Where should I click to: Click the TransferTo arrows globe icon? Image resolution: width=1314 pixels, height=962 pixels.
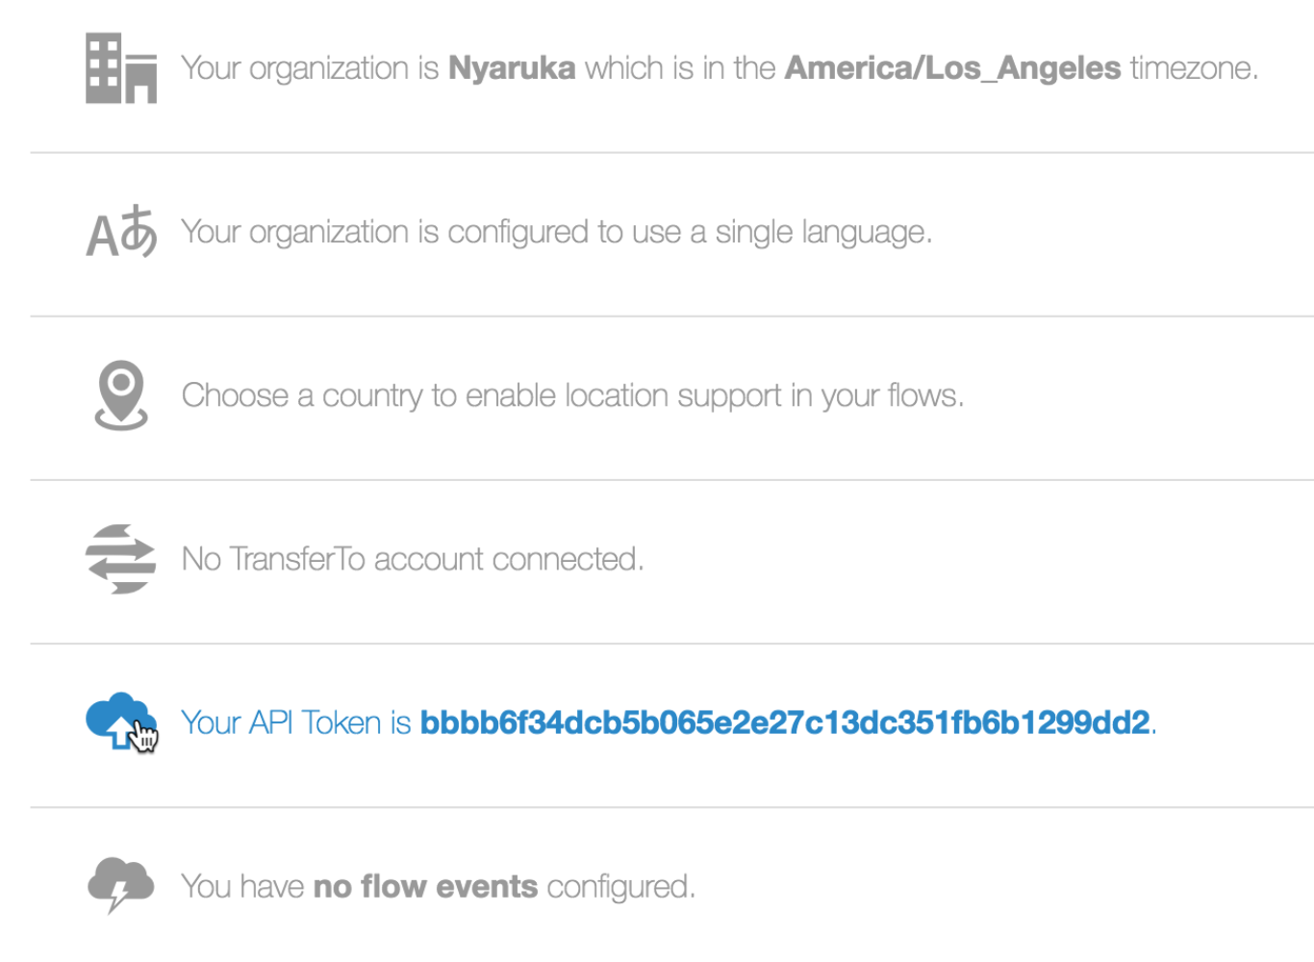click(x=120, y=559)
